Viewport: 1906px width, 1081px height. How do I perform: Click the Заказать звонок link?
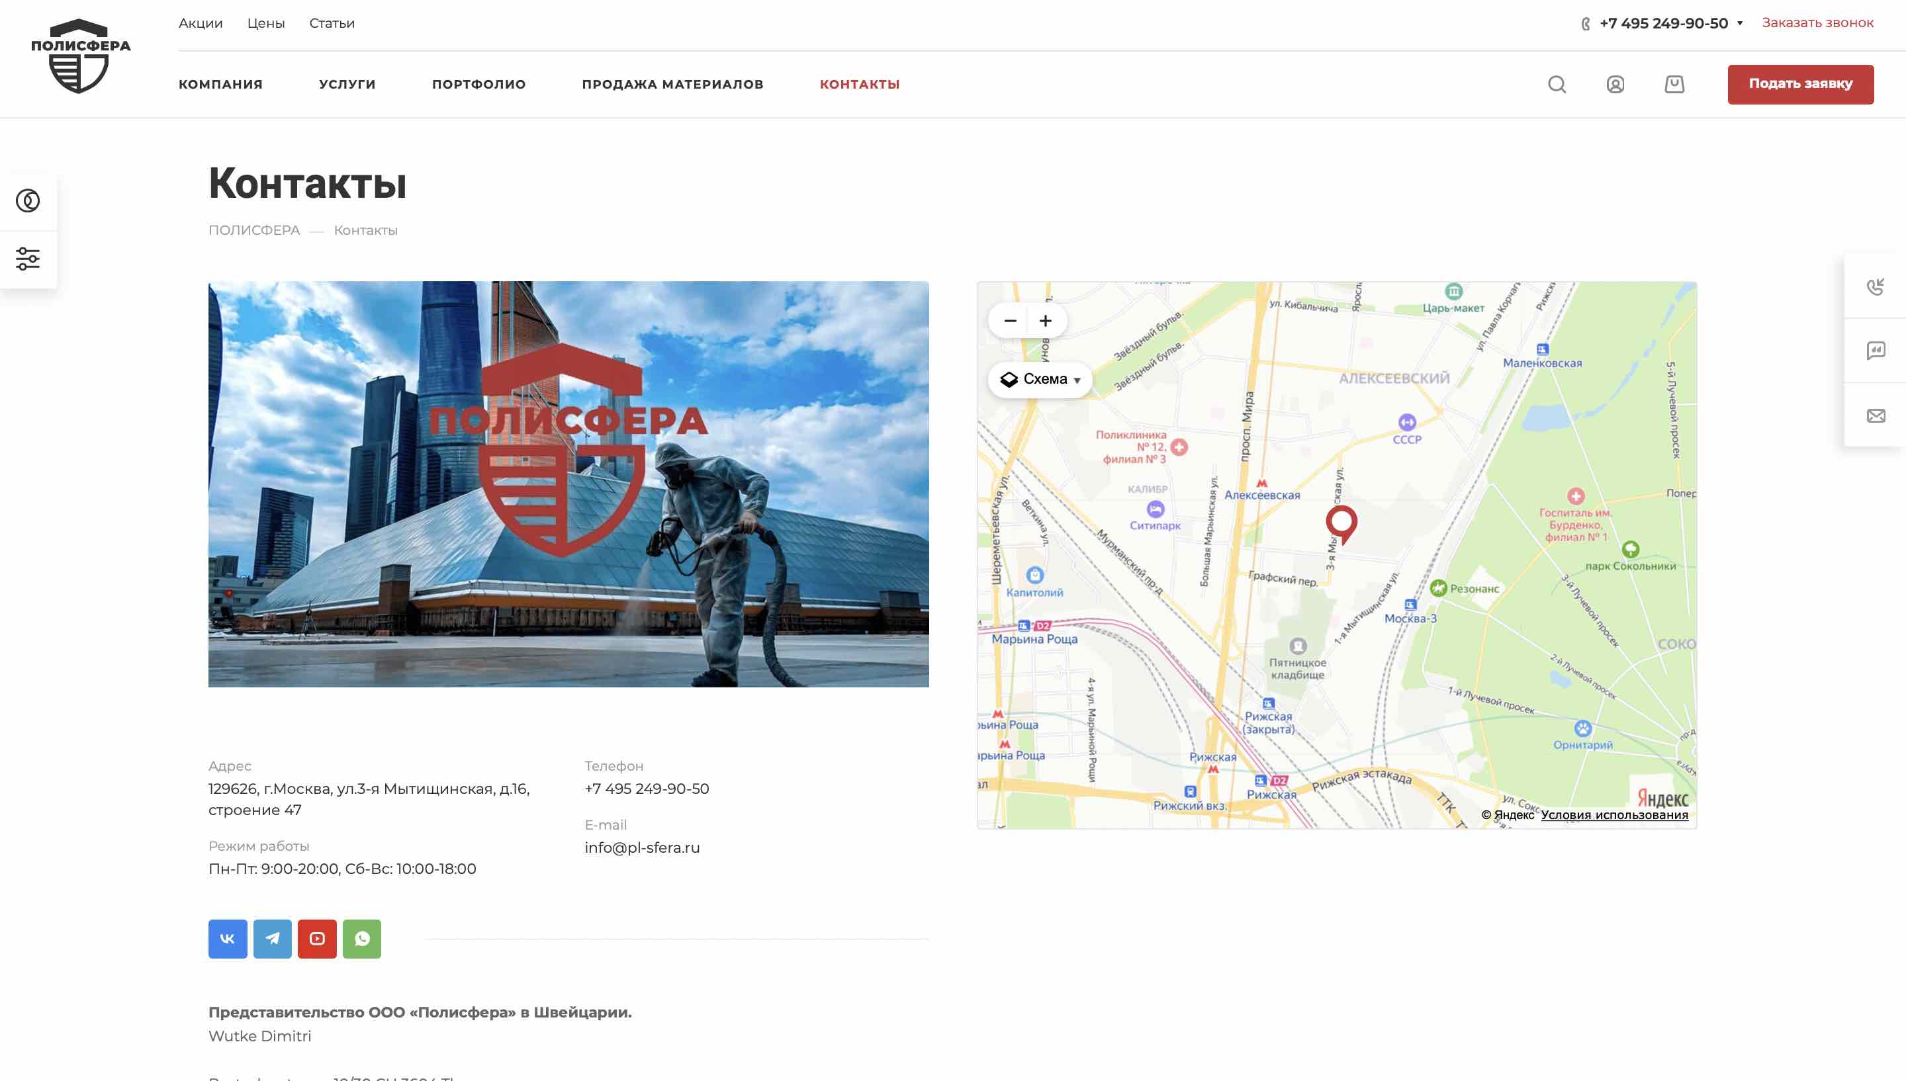point(1817,23)
